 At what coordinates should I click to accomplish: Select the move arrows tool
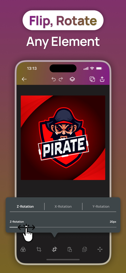click(x=100, y=250)
